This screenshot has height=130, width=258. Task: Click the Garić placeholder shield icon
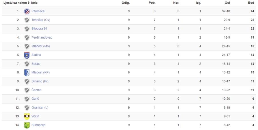pos(27,99)
